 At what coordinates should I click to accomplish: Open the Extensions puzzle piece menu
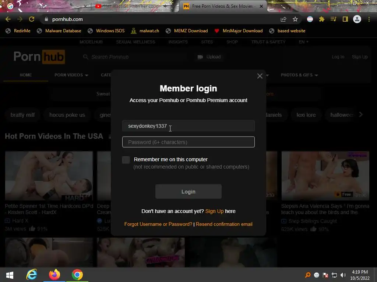[x=322, y=19]
